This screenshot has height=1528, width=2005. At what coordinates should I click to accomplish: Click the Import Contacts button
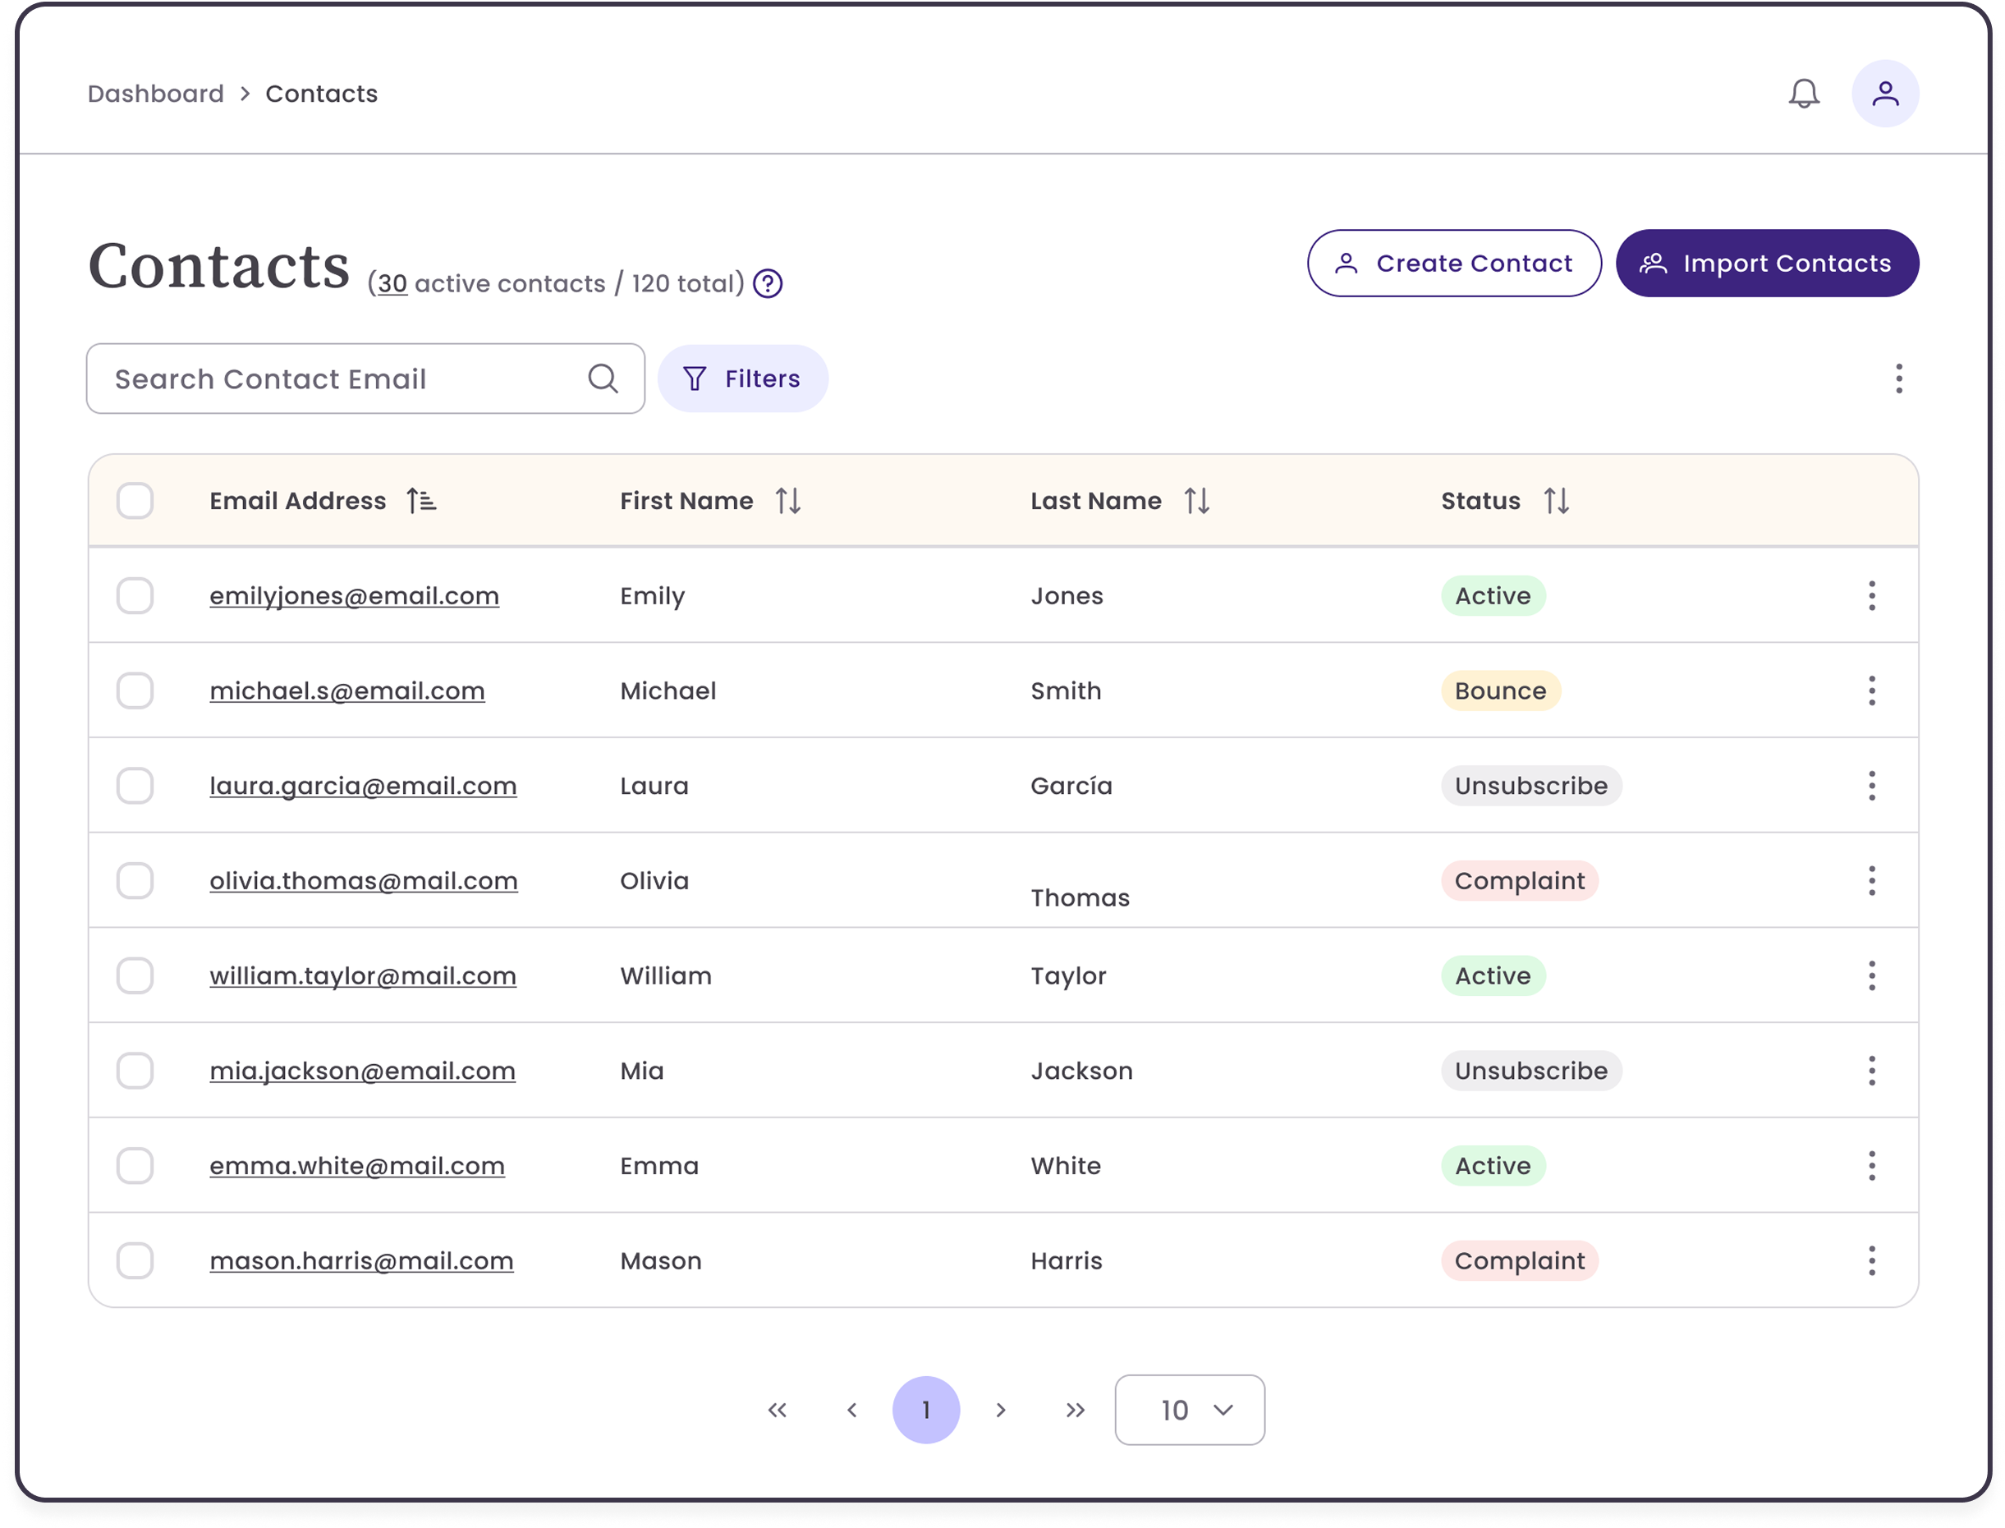(x=1767, y=263)
